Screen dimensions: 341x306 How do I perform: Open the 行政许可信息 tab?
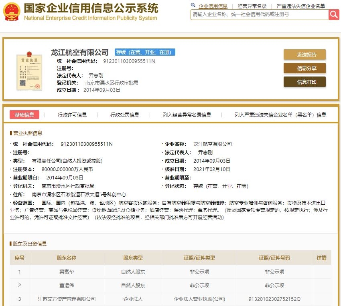click(x=72, y=115)
